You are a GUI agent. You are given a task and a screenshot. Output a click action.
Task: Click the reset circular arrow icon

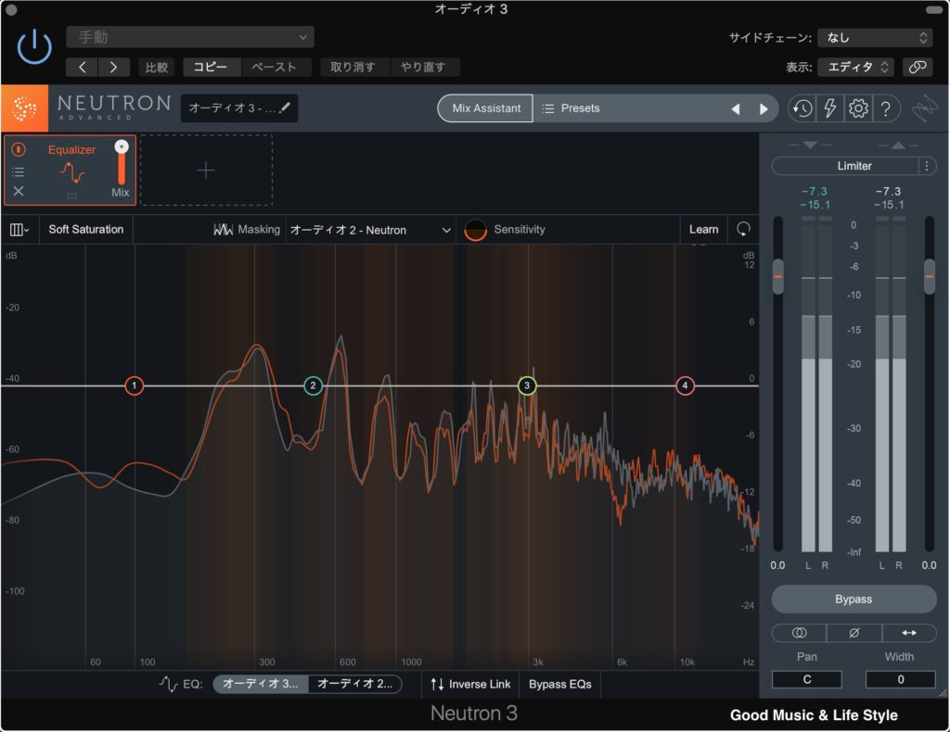[x=743, y=229]
